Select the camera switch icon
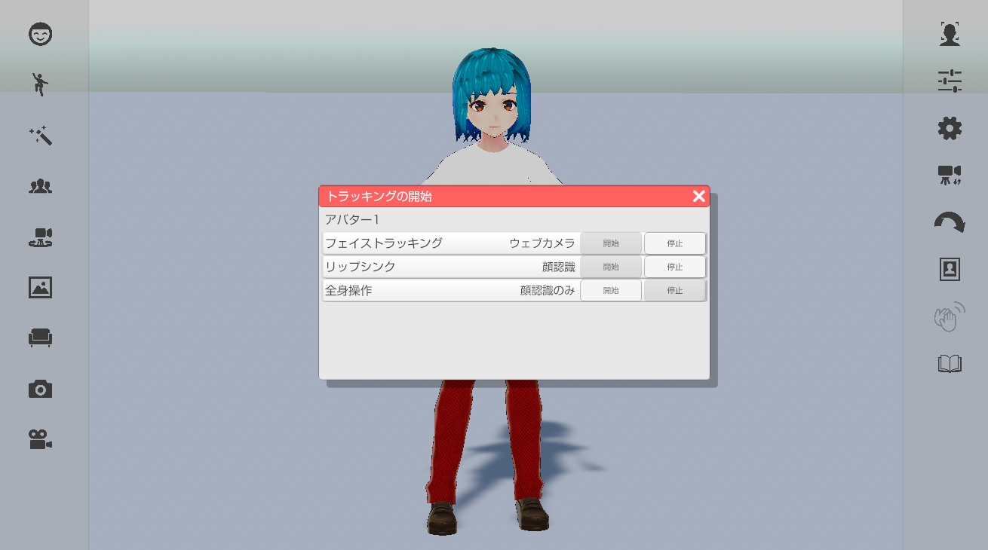This screenshot has width=988, height=550. 949,175
